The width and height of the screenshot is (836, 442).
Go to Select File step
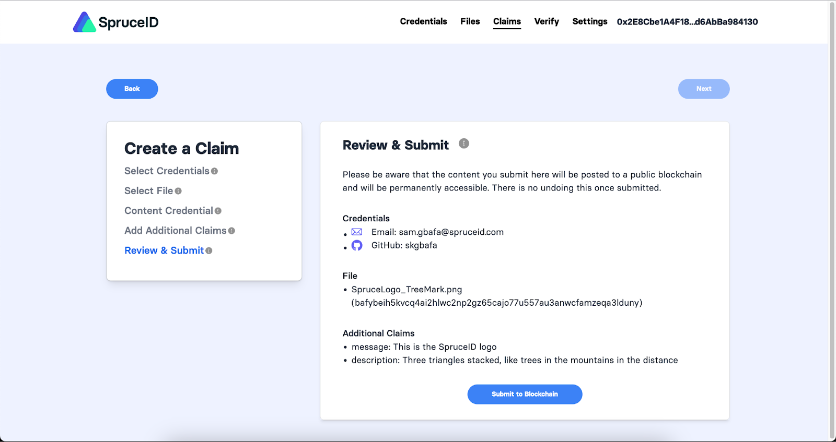click(x=148, y=191)
